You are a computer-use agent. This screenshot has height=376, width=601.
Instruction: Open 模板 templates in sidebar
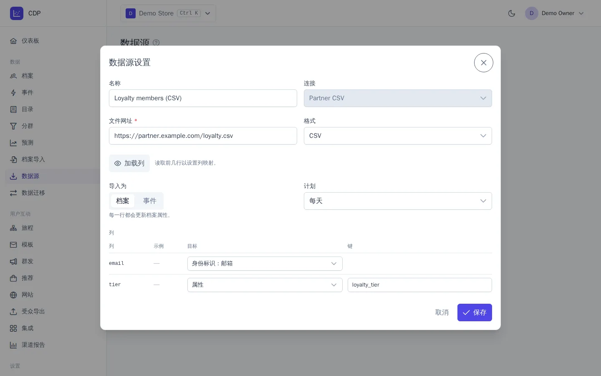pos(53,245)
